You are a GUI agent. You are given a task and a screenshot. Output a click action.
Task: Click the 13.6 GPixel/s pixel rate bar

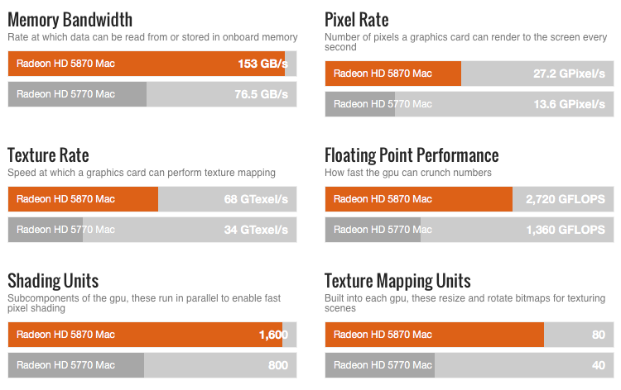[x=469, y=104]
